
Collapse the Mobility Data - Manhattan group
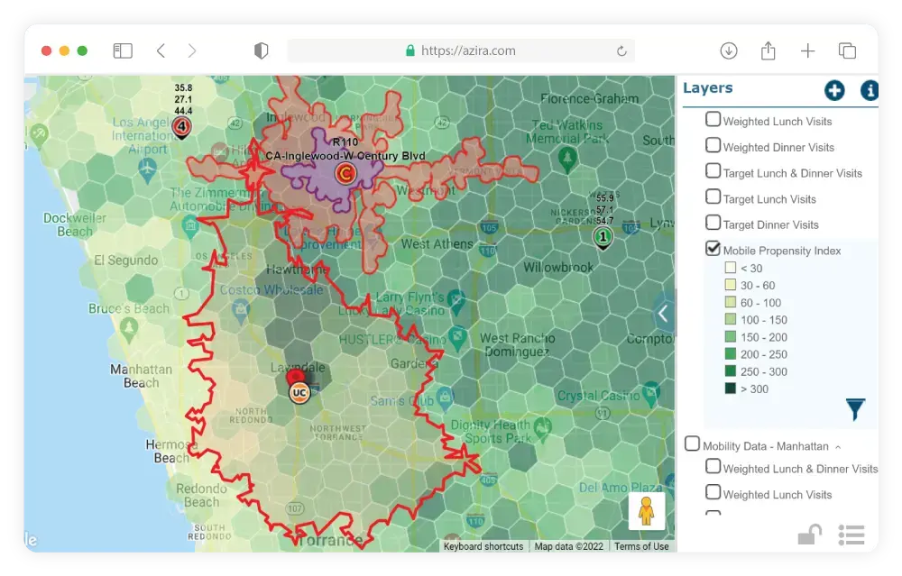[x=838, y=447]
